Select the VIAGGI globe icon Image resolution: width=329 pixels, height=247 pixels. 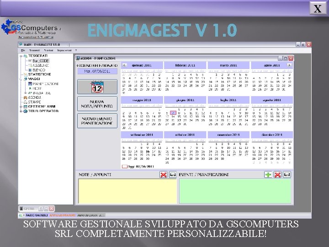click(26, 79)
